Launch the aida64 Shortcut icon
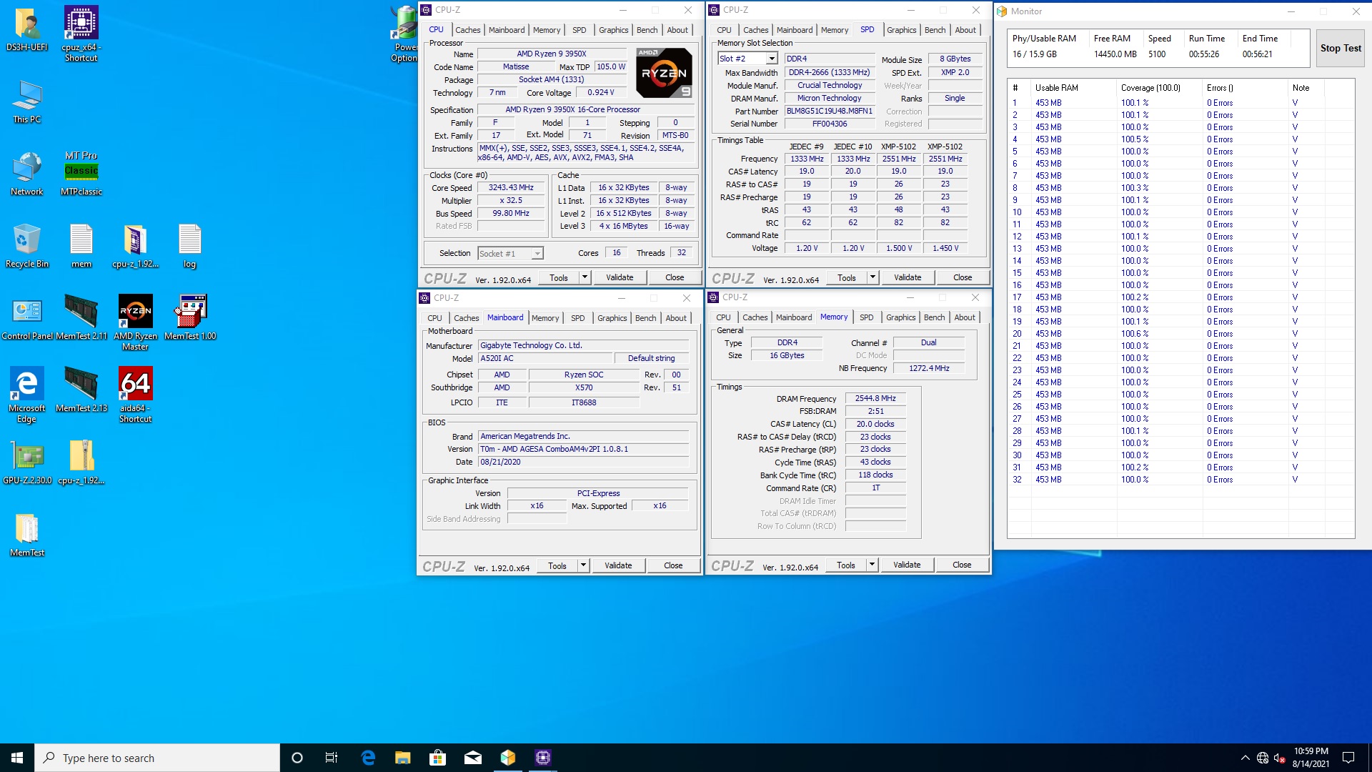This screenshot has width=1372, height=772. click(136, 395)
